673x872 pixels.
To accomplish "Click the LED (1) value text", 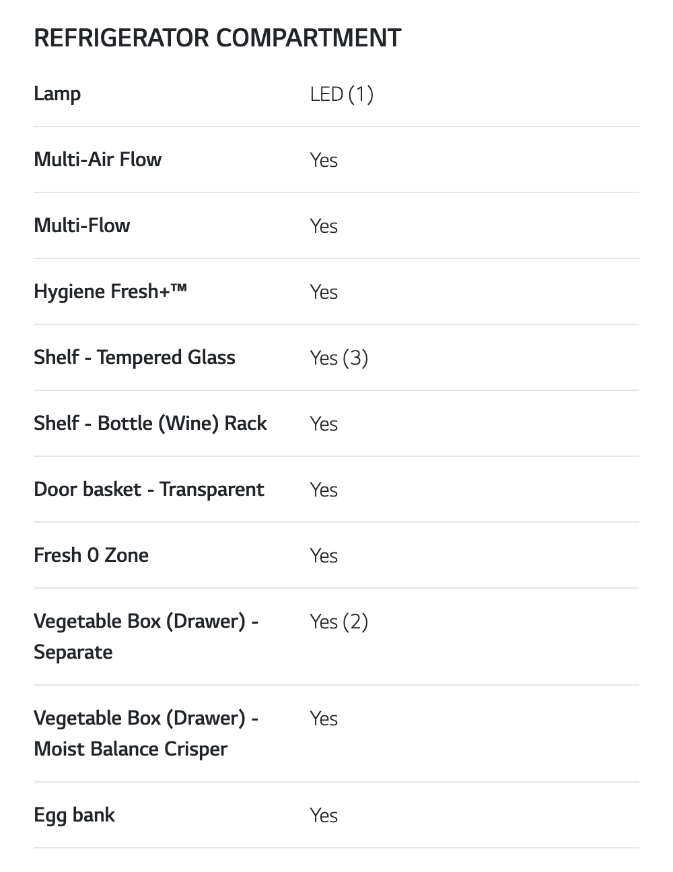I will pos(341,94).
